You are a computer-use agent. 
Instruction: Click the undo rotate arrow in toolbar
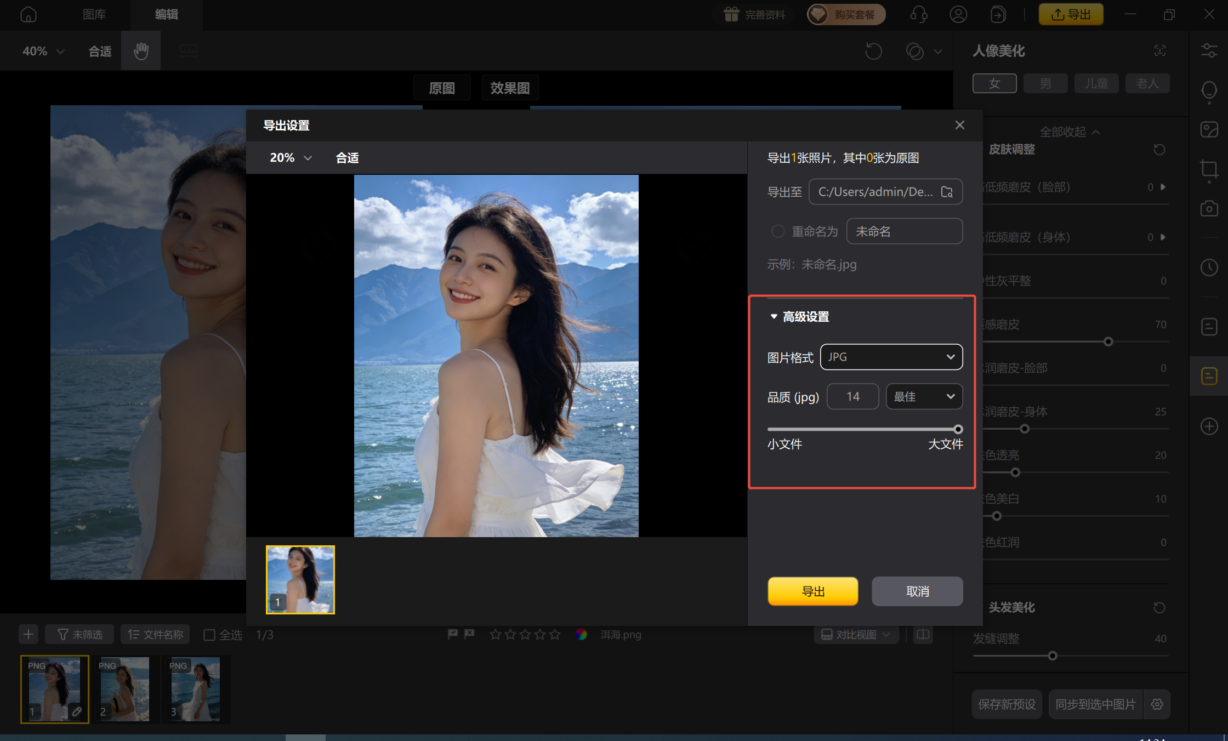[x=873, y=51]
